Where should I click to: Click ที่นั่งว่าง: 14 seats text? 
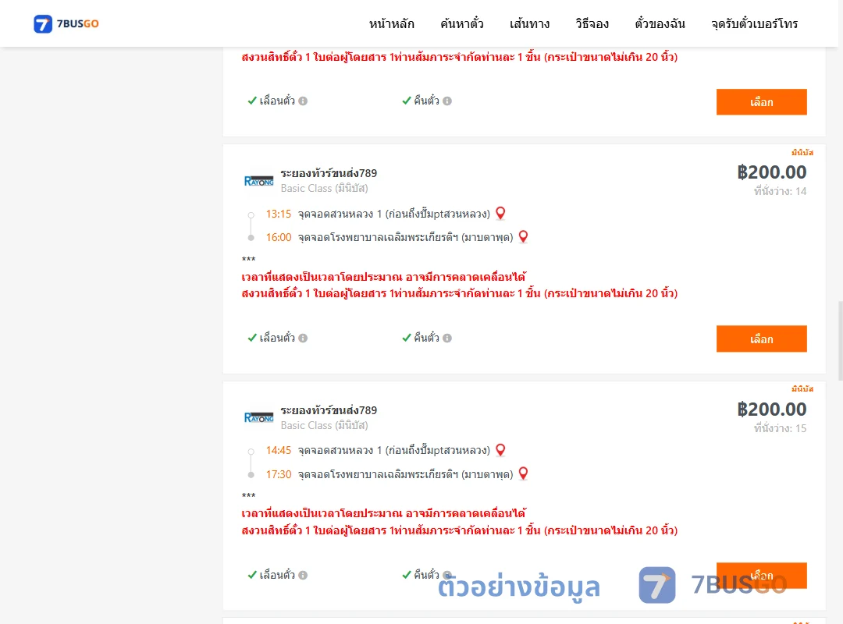point(780,191)
